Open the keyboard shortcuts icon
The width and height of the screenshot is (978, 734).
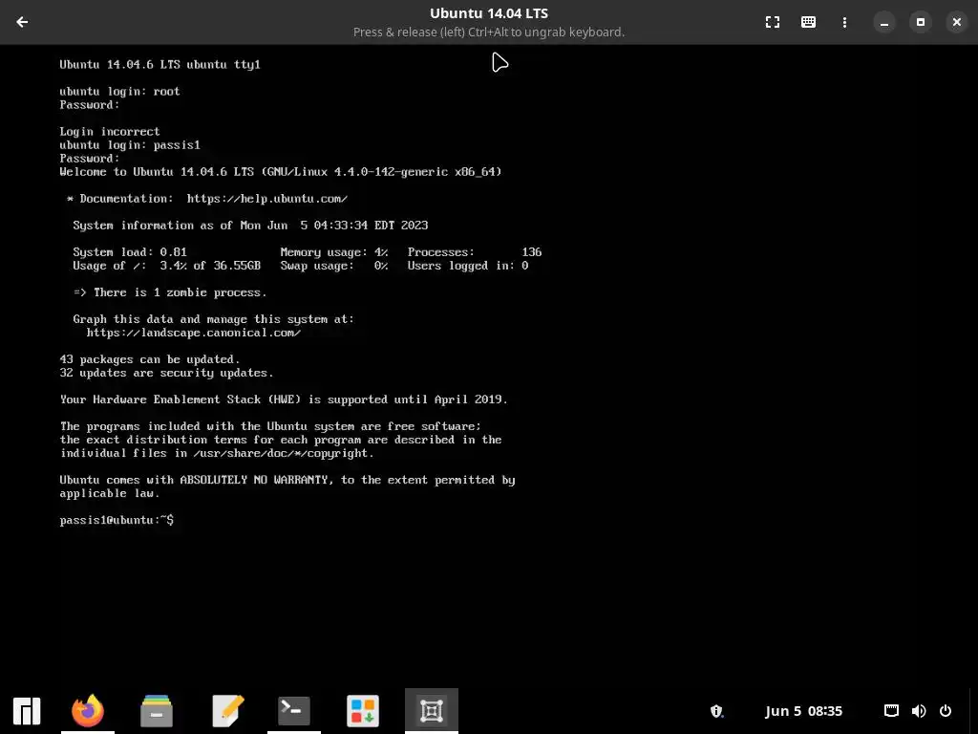(808, 22)
